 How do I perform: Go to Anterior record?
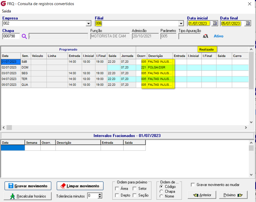[x=202, y=195]
